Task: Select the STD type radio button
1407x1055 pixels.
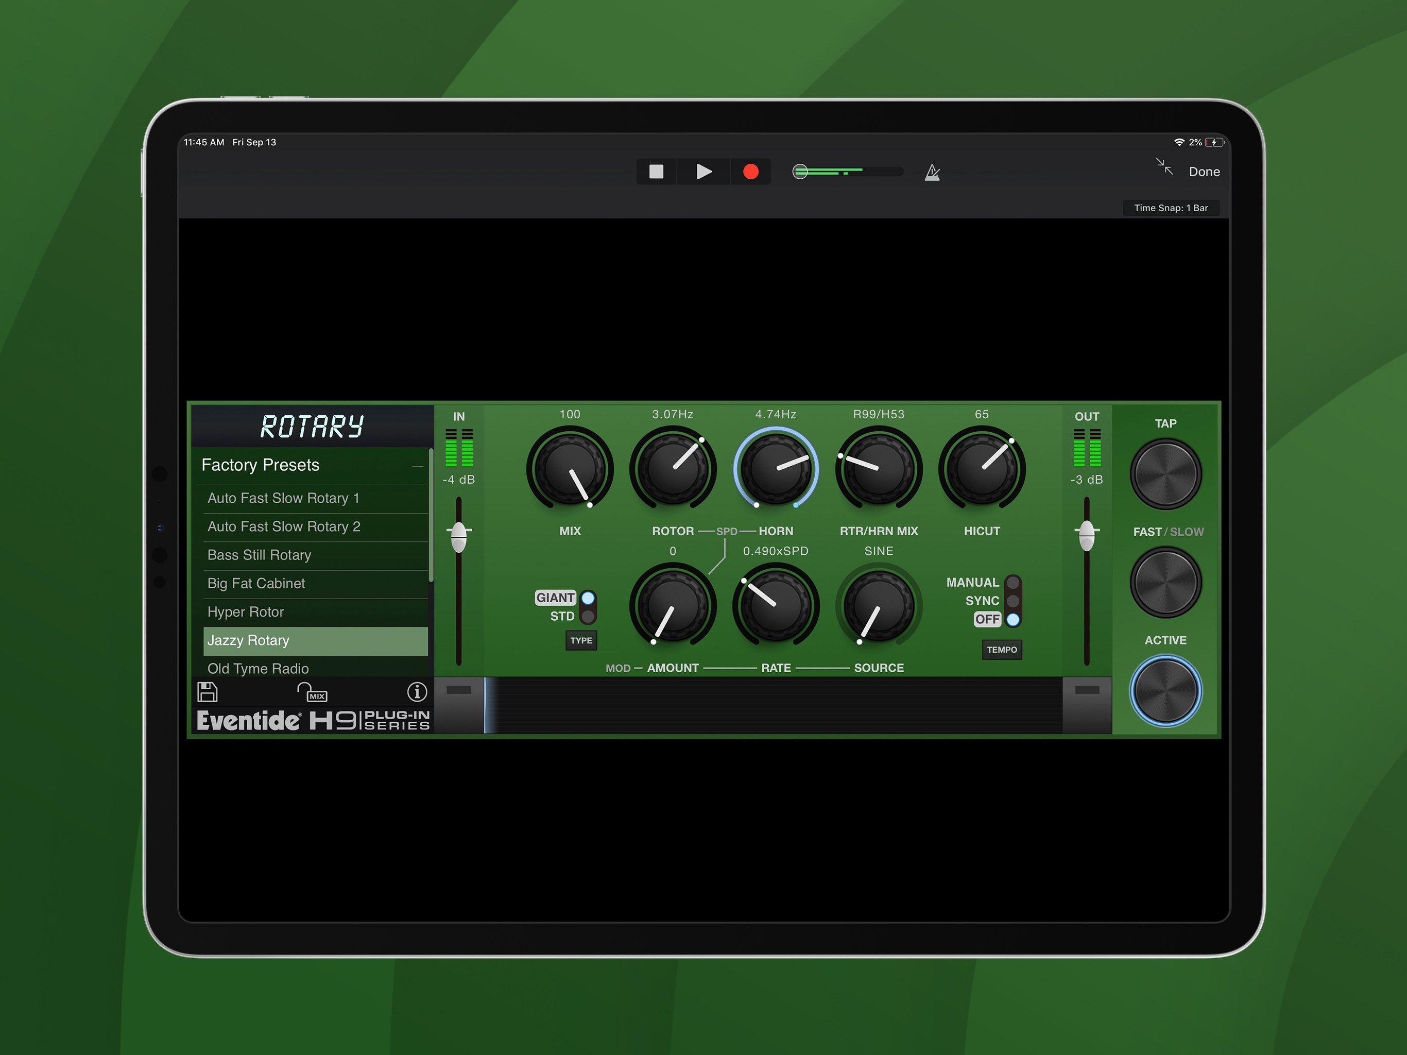Action: click(588, 617)
